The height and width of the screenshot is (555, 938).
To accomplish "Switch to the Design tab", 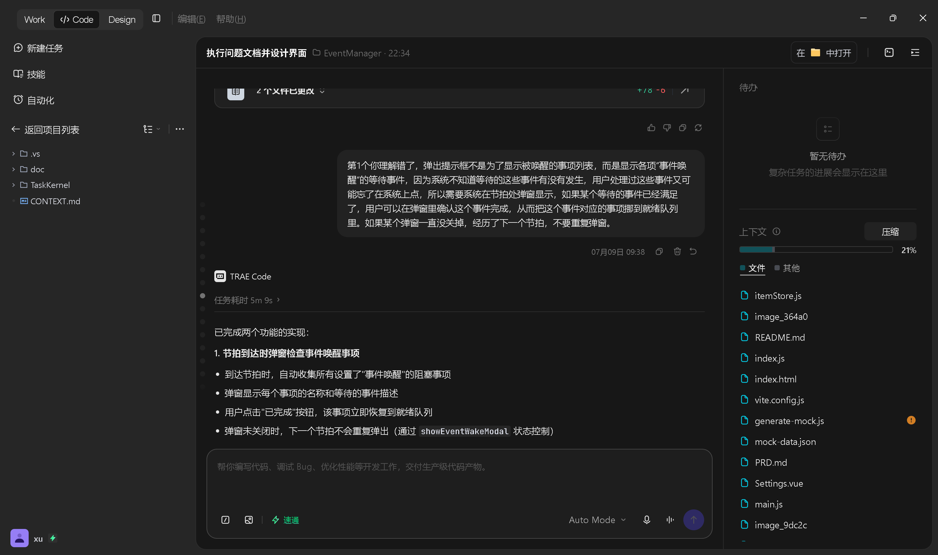I will (x=122, y=20).
